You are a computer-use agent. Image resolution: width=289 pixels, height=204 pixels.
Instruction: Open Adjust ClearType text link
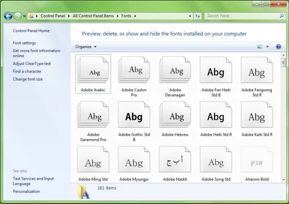[32, 64]
